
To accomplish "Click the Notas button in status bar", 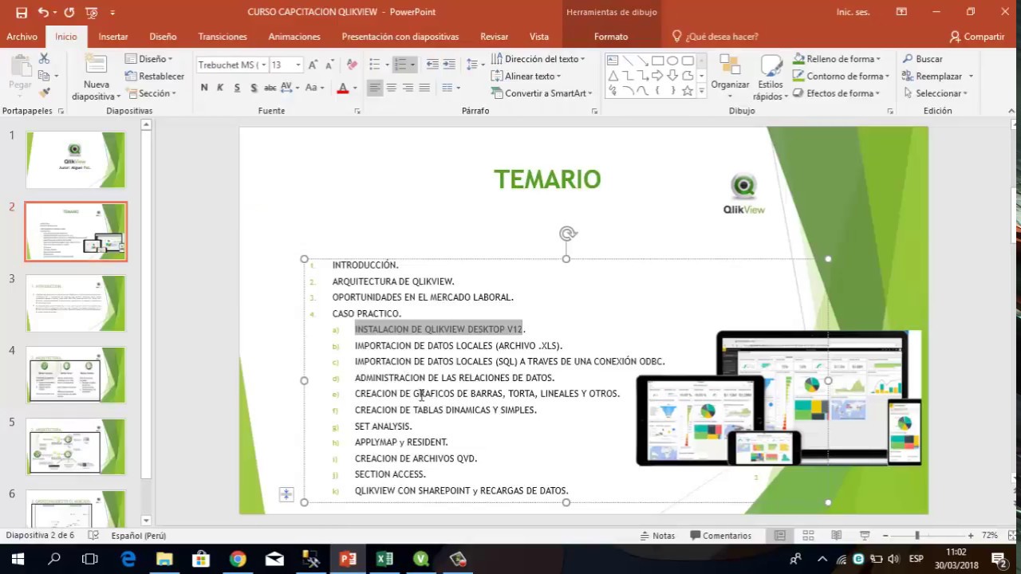I will point(657,536).
